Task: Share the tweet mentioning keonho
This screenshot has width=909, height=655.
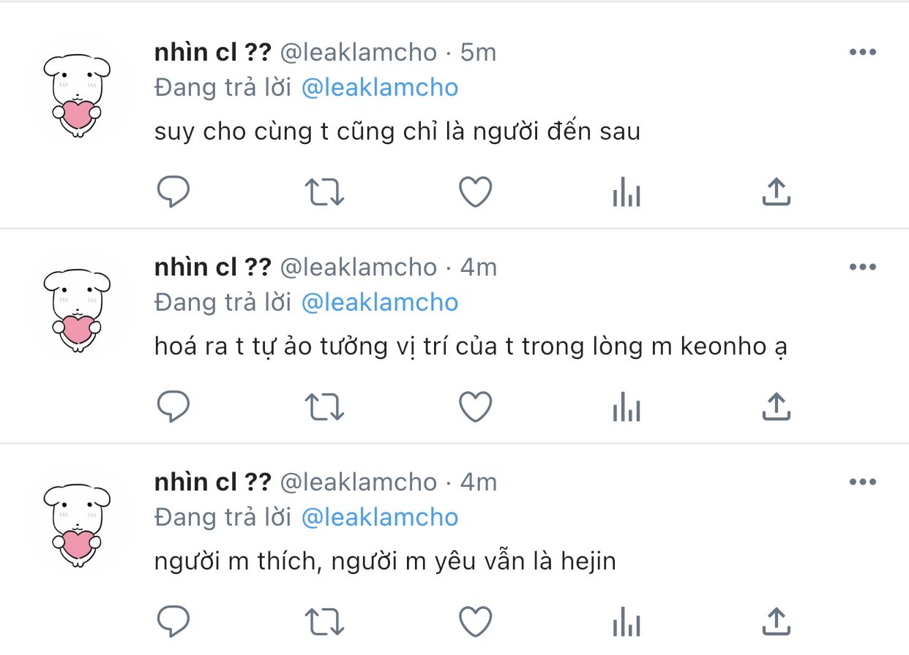Action: (x=777, y=406)
